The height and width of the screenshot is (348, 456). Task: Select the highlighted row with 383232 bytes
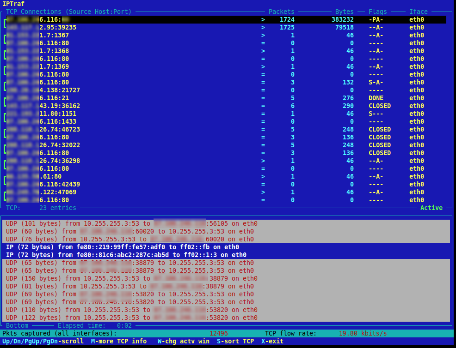click(x=226, y=19)
